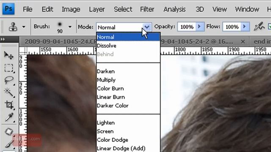This screenshot has height=152, width=271.
Task: Open the Edit menu
Action: tap(47, 9)
